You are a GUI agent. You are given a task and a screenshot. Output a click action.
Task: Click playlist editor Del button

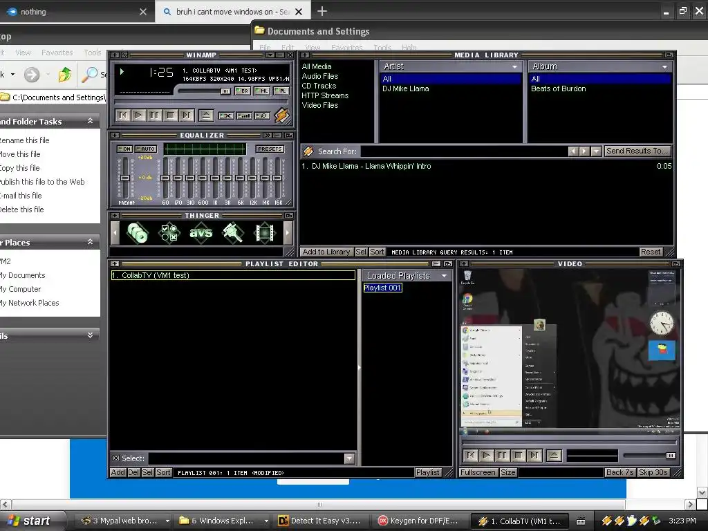(x=133, y=472)
